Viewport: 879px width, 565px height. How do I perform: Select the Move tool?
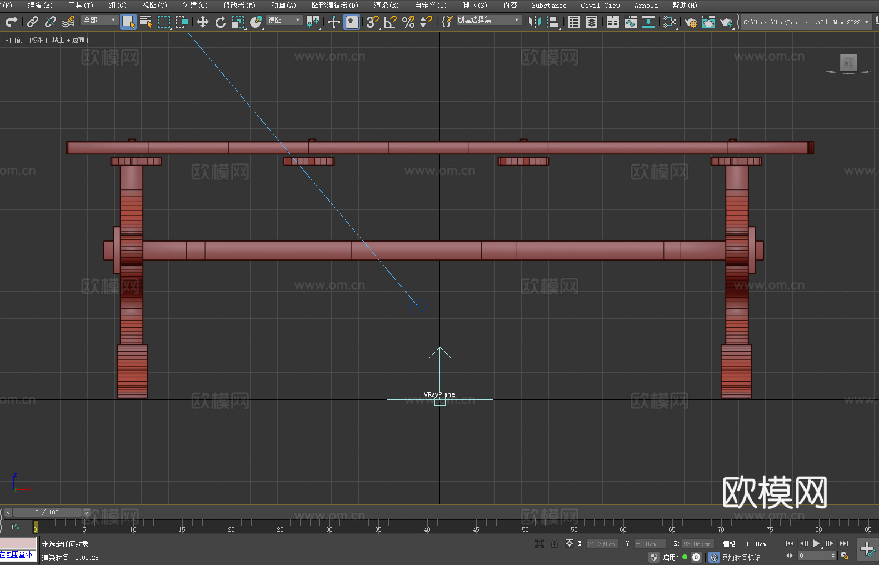[x=203, y=22]
